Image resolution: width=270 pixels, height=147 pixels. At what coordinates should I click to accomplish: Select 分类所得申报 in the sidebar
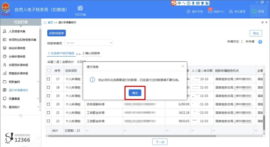17,56
